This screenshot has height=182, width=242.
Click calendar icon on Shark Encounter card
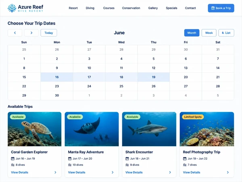click(127, 159)
